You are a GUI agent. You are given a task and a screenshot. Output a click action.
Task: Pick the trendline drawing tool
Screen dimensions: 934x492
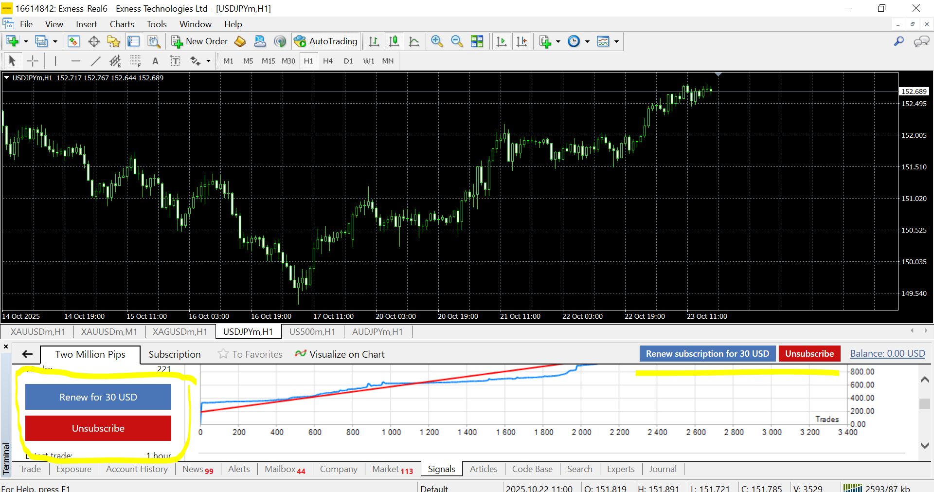point(95,61)
